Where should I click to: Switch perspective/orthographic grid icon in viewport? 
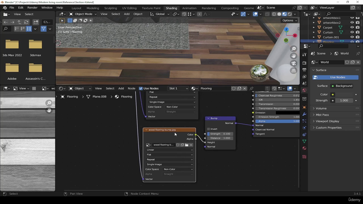294,71
